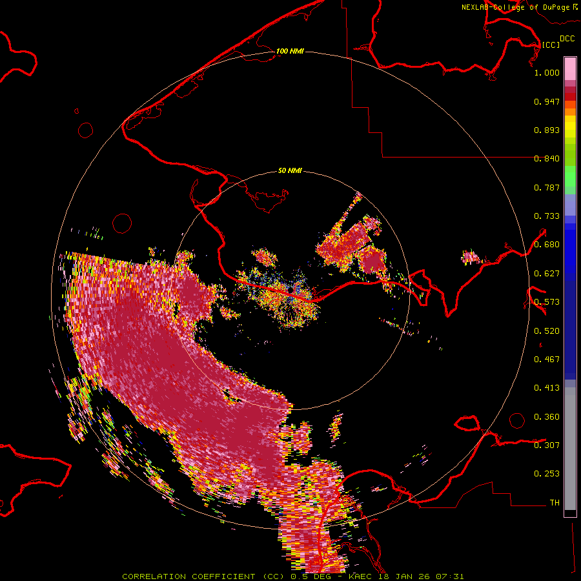Select the 0.413 color scale value
Image resolution: width=581 pixels, height=581 pixels.
(x=547, y=388)
